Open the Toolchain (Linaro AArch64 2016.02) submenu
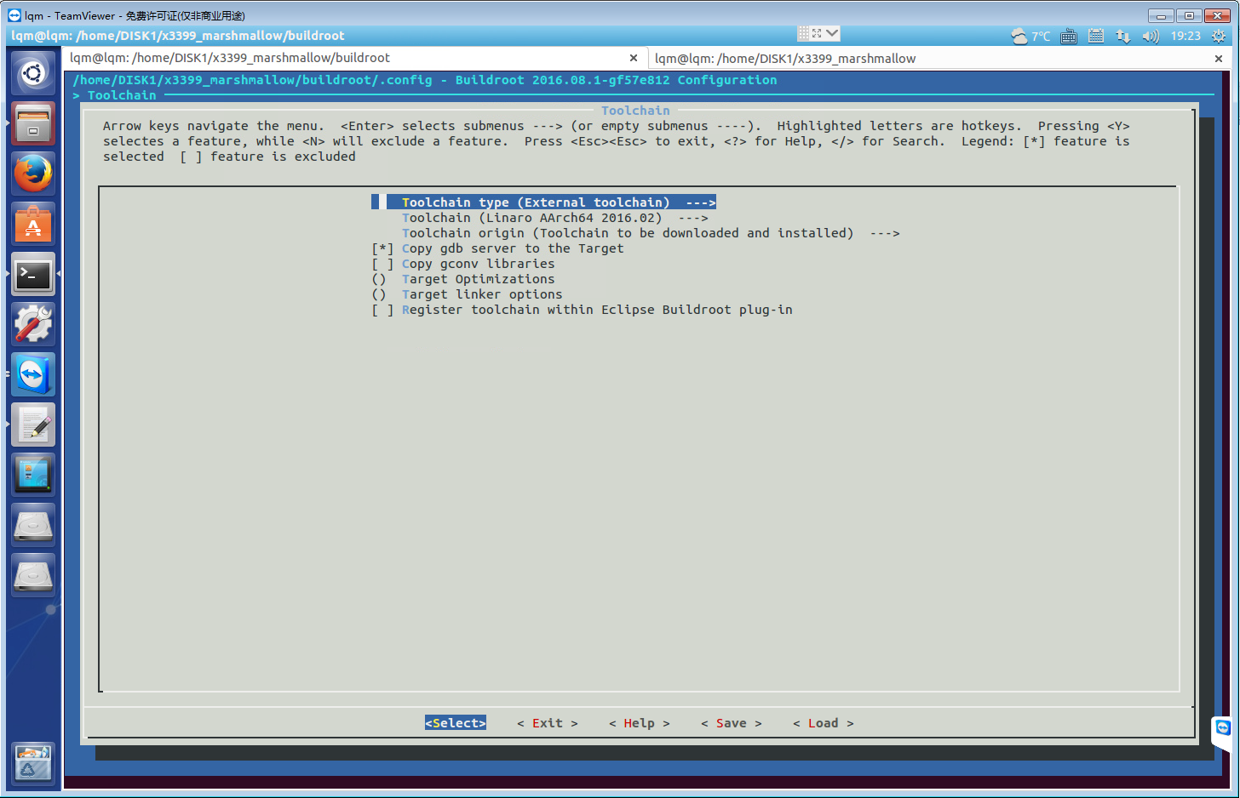 coord(554,218)
